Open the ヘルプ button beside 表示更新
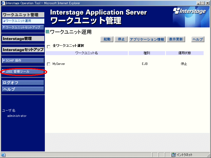Screen dimensions: 211x158 point(198,39)
